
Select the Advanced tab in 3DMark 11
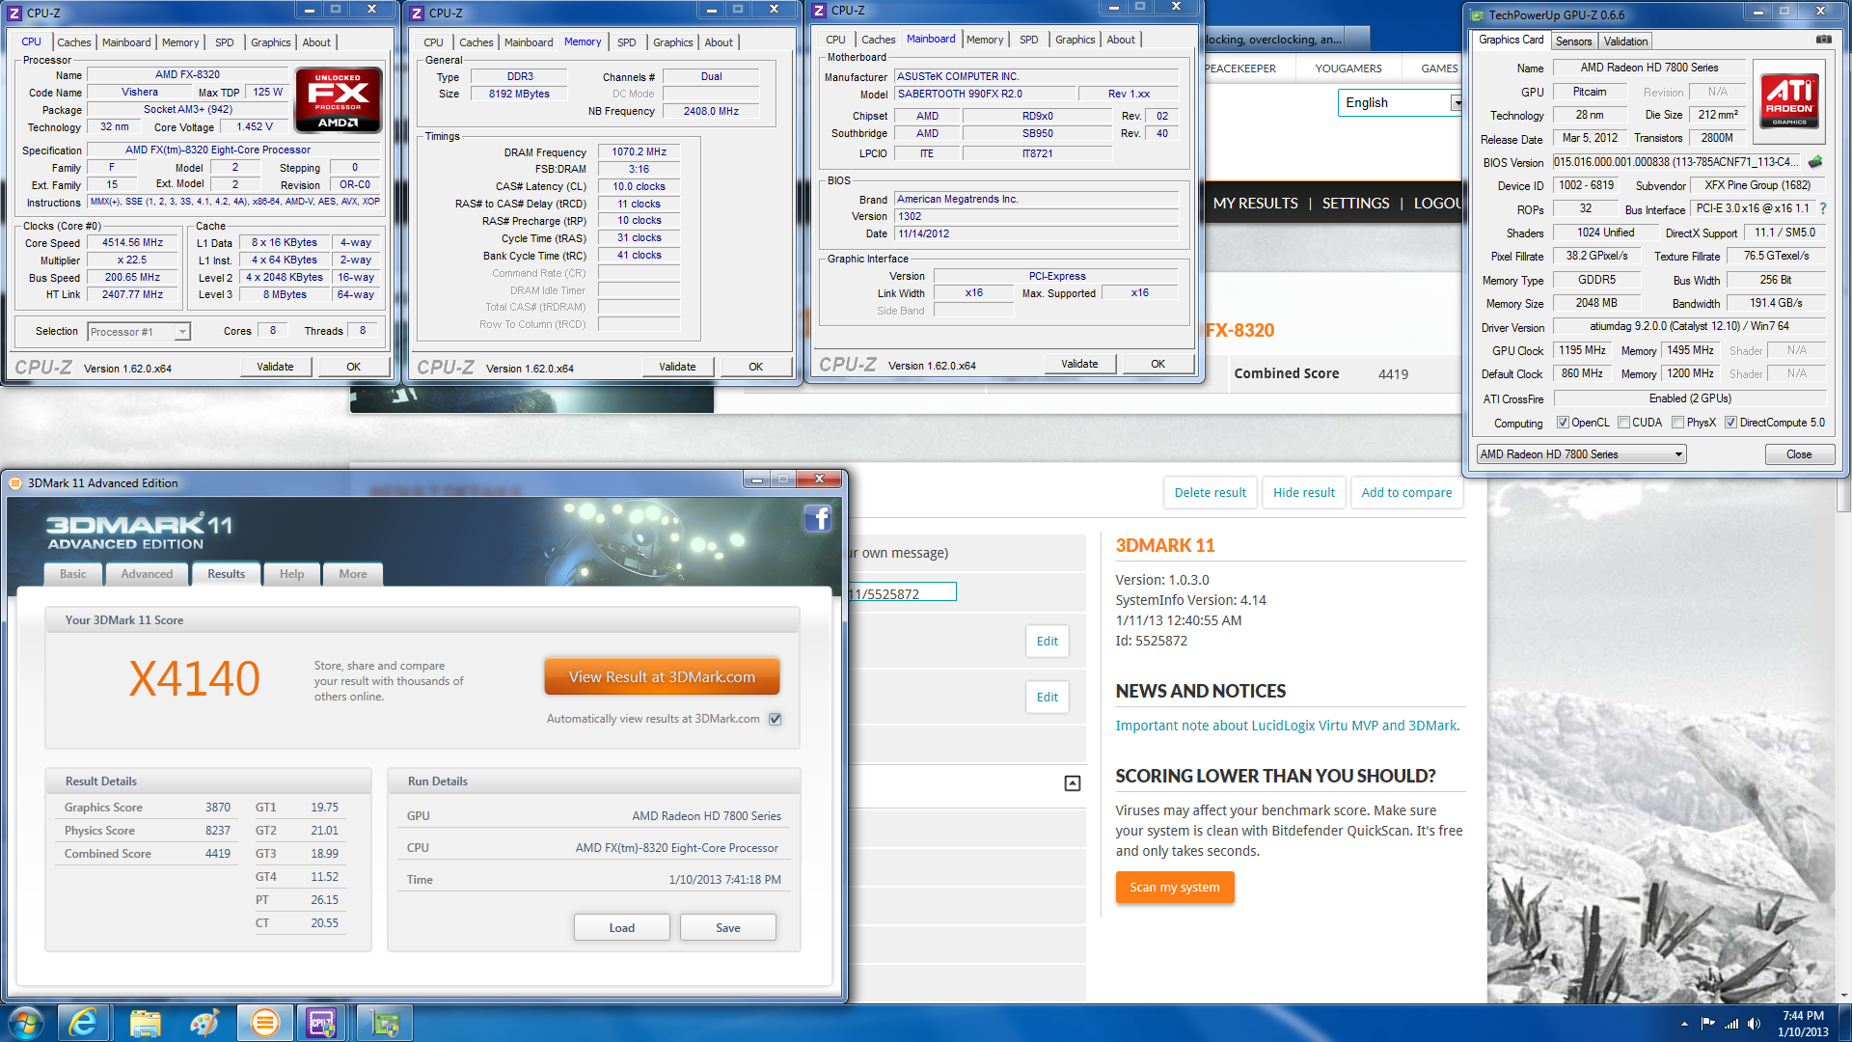click(x=147, y=574)
